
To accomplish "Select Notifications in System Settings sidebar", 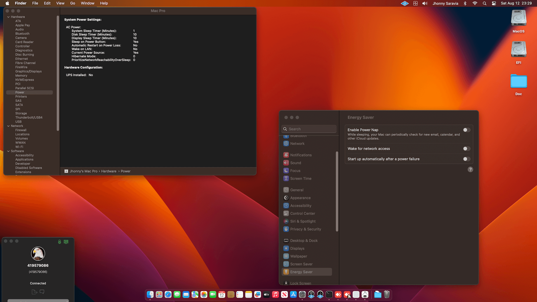I will point(307,155).
